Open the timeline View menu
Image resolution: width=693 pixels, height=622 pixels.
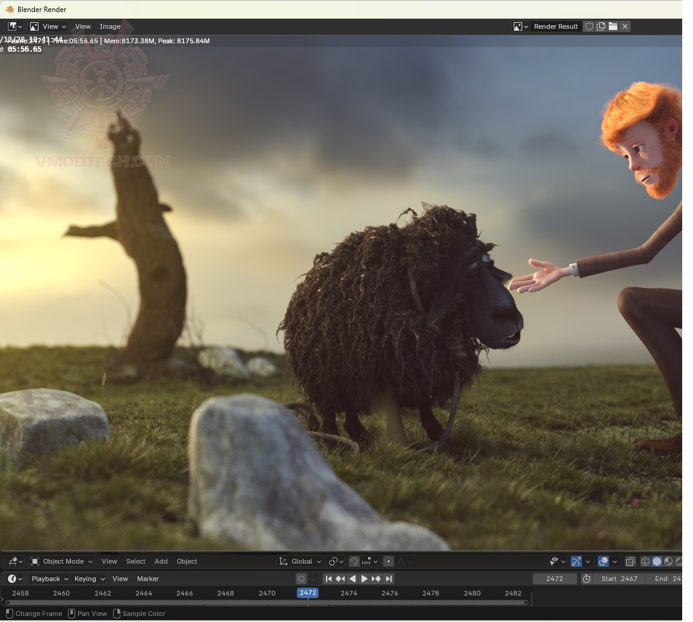[x=120, y=578]
